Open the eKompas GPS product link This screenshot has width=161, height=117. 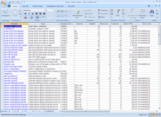(x=9, y=62)
